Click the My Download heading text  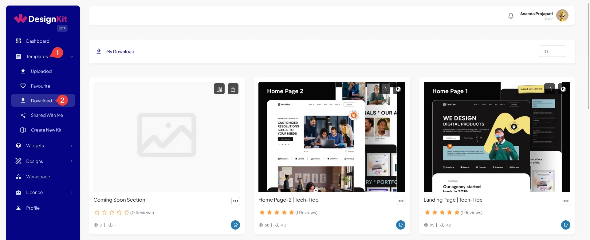tap(120, 52)
